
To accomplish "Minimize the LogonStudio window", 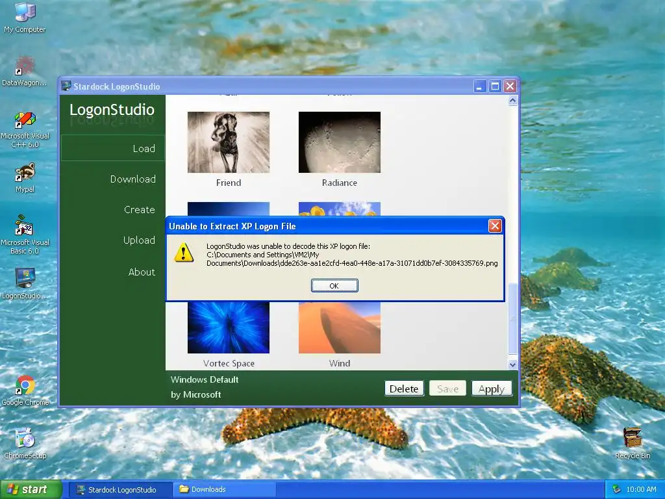I will (x=479, y=86).
